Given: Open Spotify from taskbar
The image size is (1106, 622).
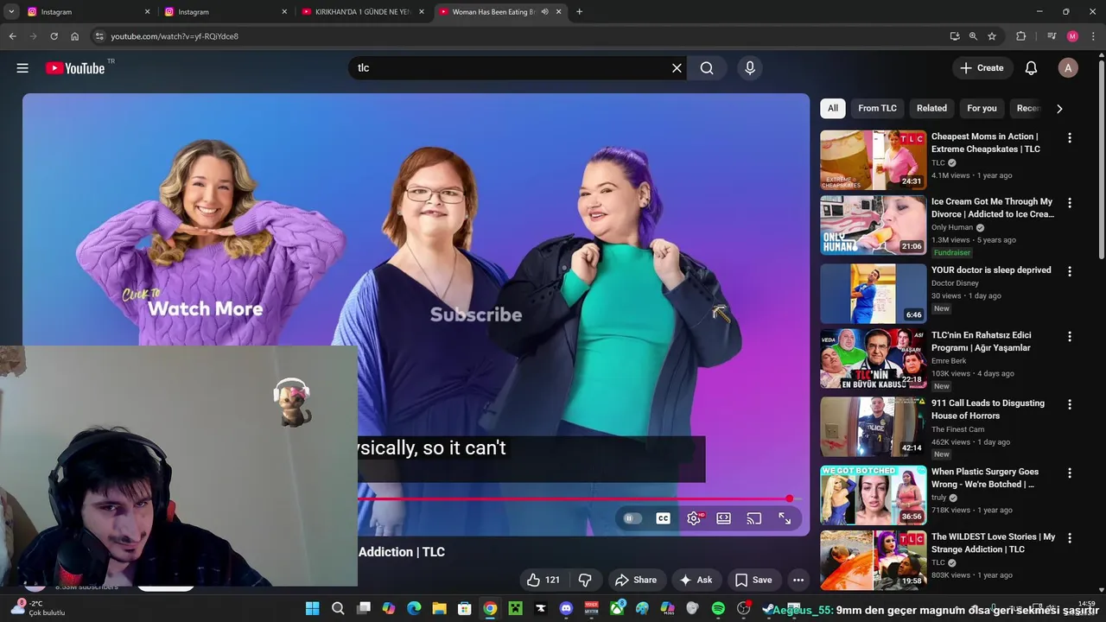Looking at the screenshot, I should tap(718, 608).
